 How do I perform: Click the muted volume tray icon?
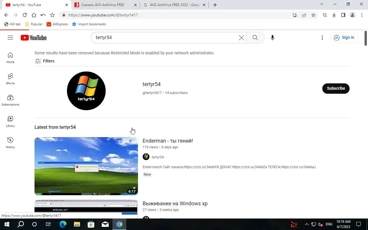(320, 224)
